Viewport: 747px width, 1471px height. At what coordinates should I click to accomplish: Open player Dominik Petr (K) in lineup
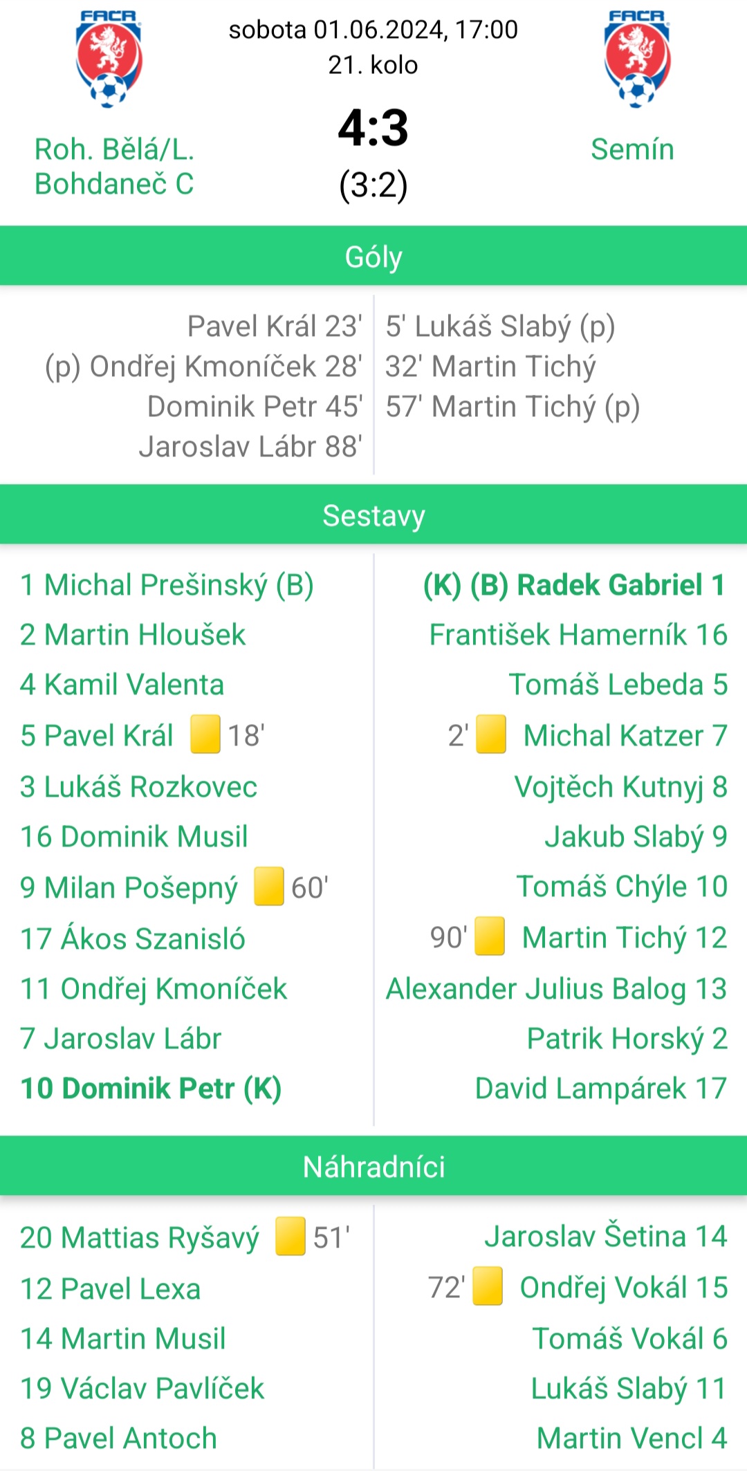[151, 1088]
